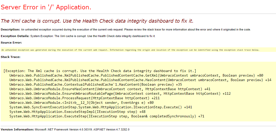Click the HttpApplication.ExecuteStep completedSynchronously line
276x135 pixels.
pos(107,116)
